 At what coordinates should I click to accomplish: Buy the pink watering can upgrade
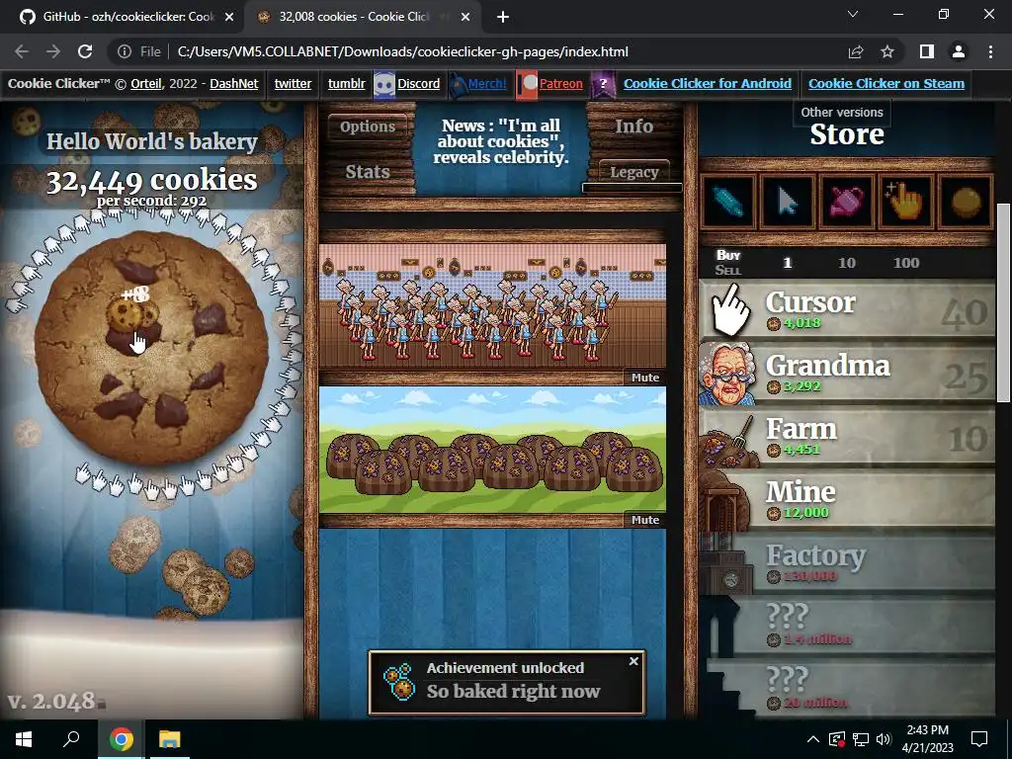(x=847, y=202)
